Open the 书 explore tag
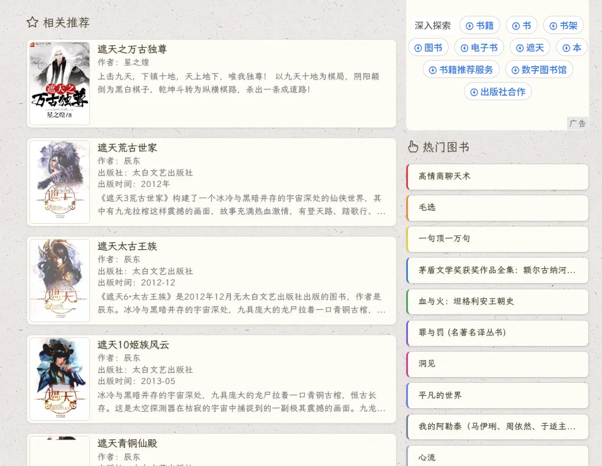 click(522, 25)
